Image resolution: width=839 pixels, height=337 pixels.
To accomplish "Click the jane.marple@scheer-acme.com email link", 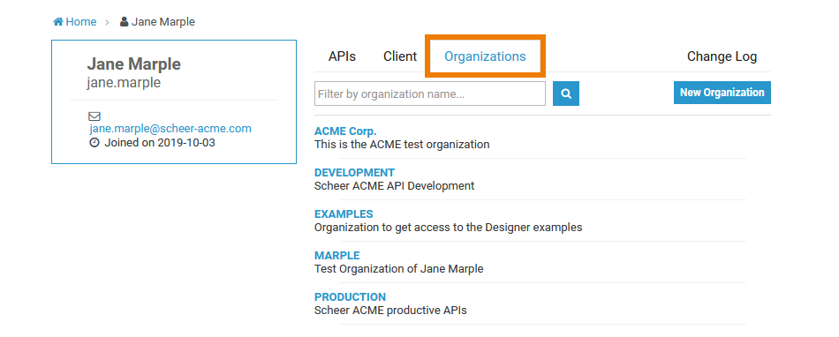I will [170, 129].
